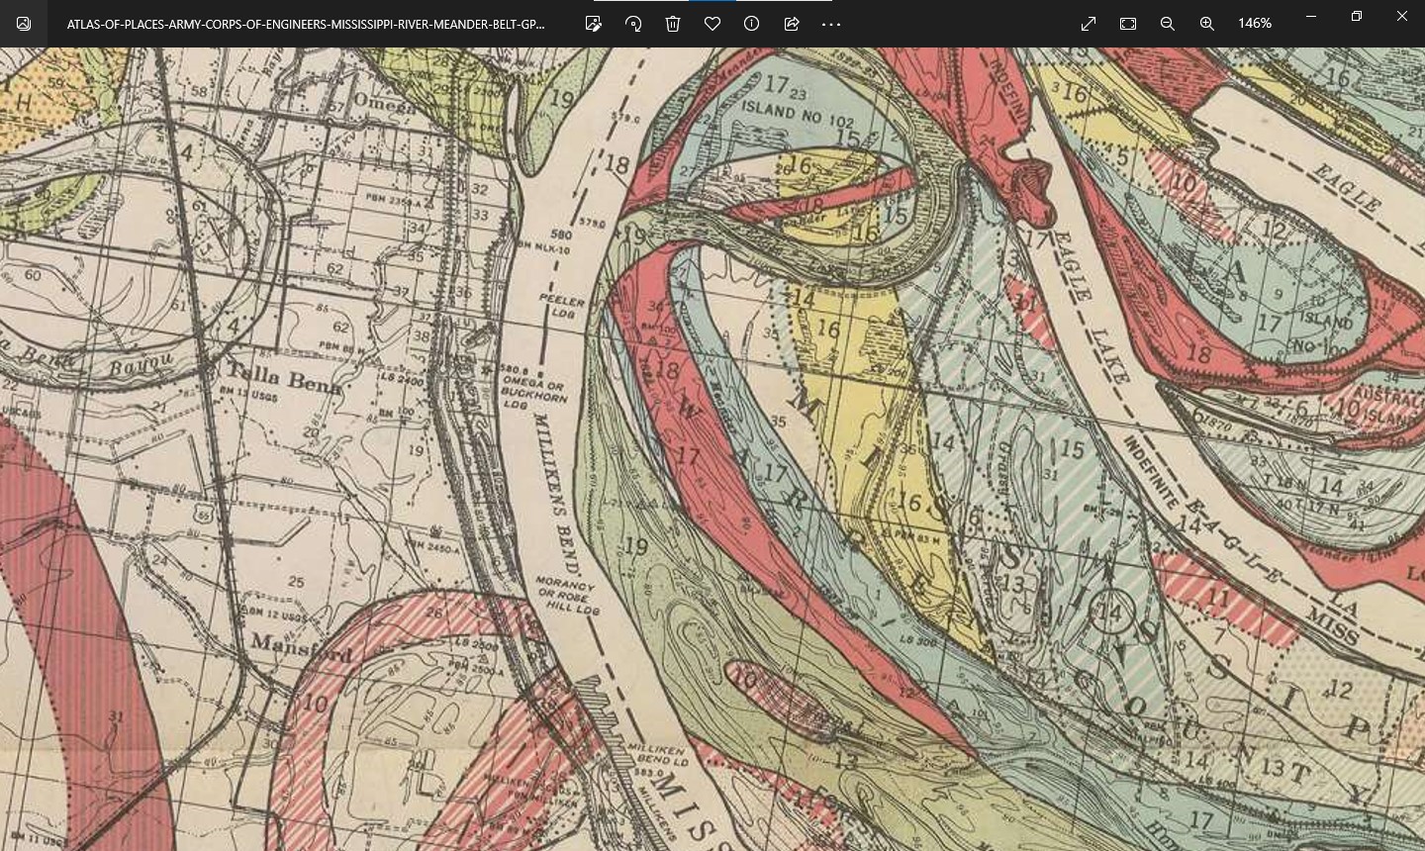Edit the map image with the pencil icon
The height and width of the screenshot is (851, 1425).
[594, 24]
